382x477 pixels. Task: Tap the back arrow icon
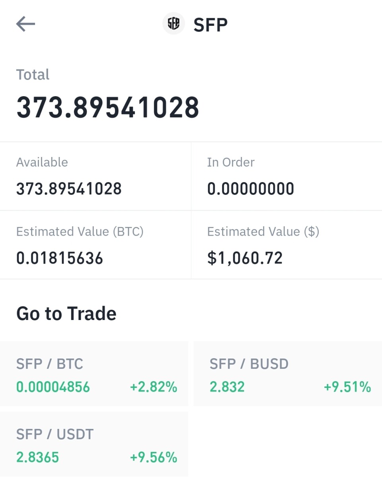click(x=25, y=24)
